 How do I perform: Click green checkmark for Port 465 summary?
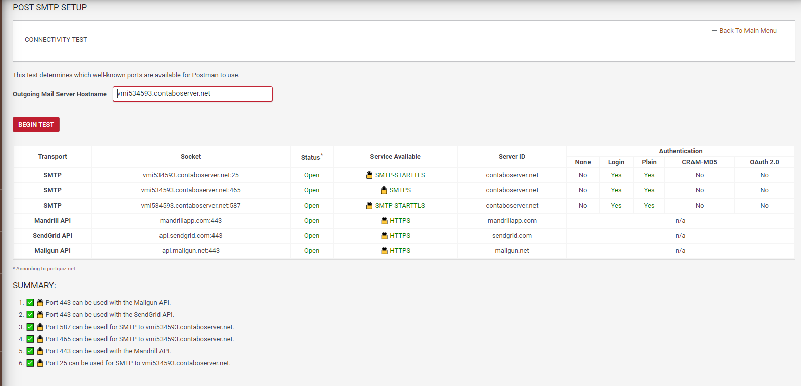[30, 339]
